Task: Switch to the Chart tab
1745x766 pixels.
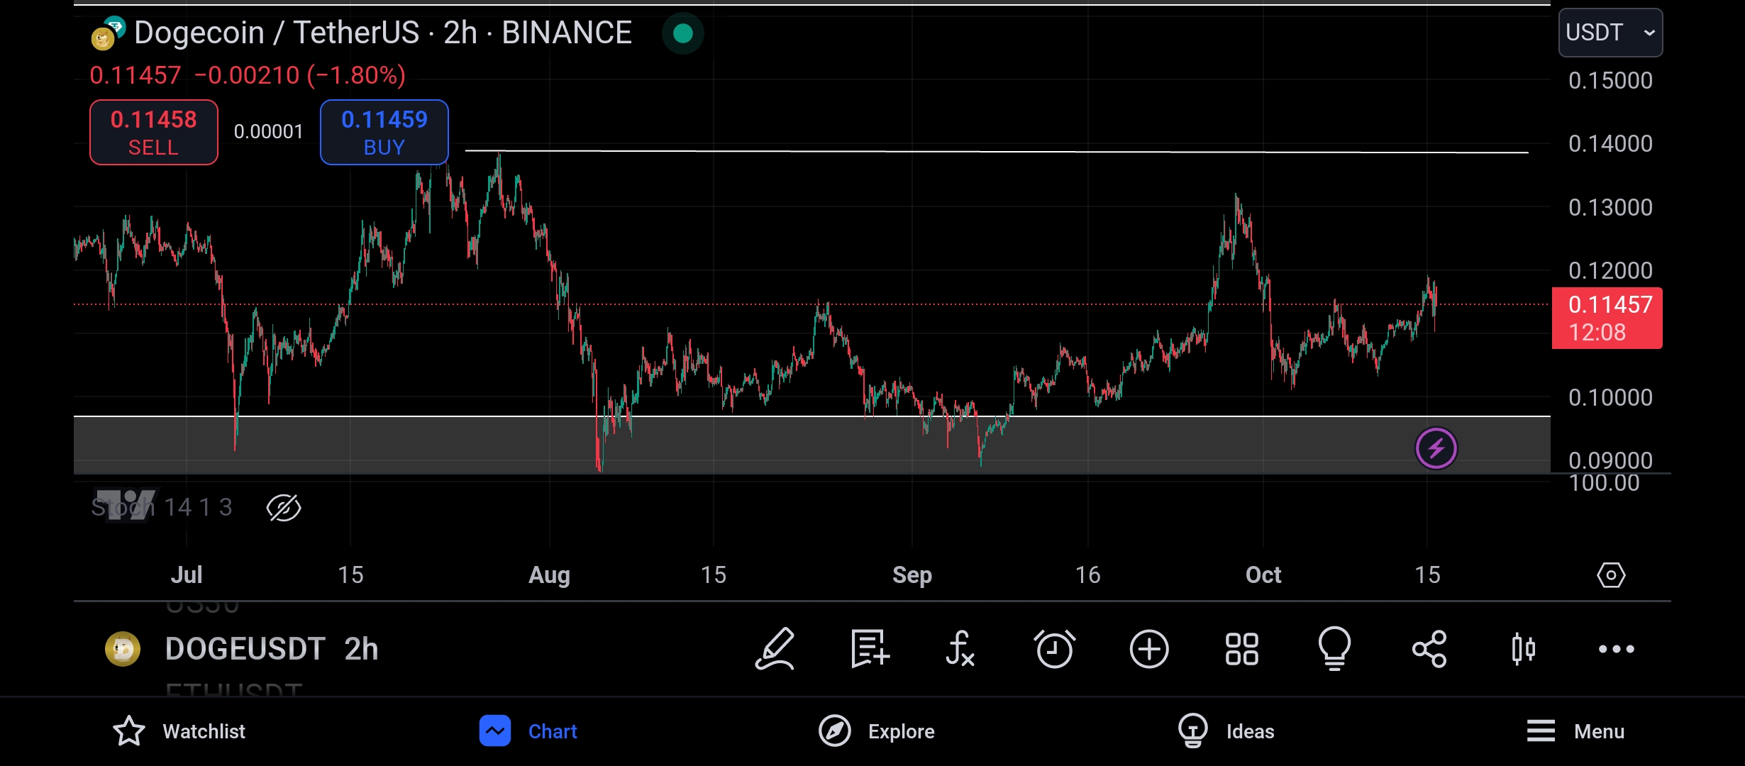Action: tap(528, 731)
